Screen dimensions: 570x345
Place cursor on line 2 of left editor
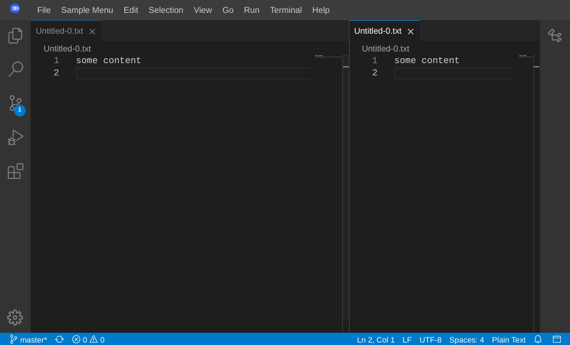point(193,73)
